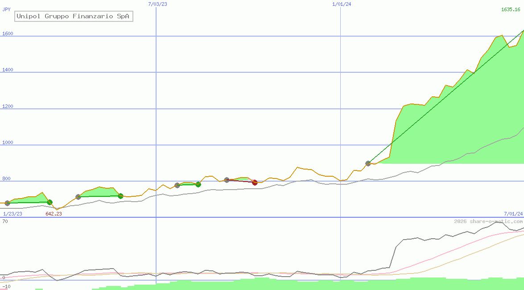Screen dimensions: 524x290
Task: Click the -10 indicator scale label
Action: 6,286
